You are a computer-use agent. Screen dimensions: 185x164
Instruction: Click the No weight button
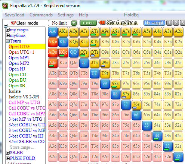pyautogui.click(x=154, y=23)
